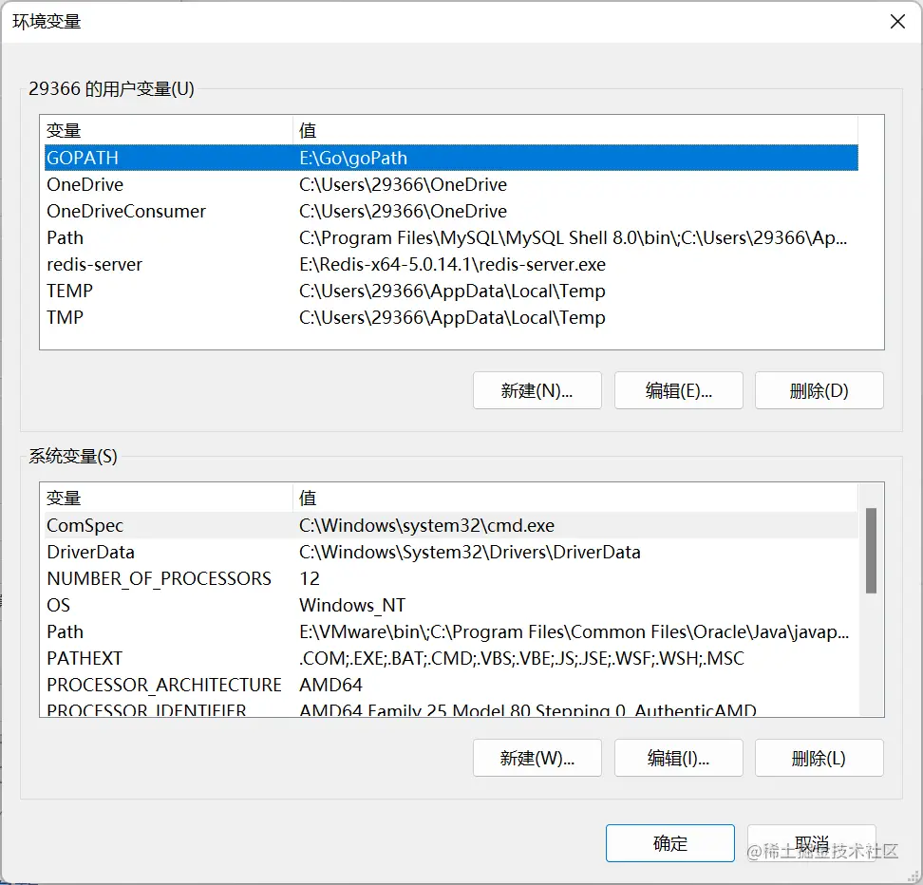This screenshot has height=885, width=923.
Task: Select the GOPATH user variable row
Action: pos(451,158)
